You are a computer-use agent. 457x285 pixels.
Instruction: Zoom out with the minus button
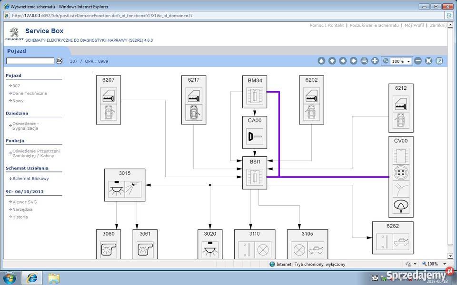click(417, 61)
